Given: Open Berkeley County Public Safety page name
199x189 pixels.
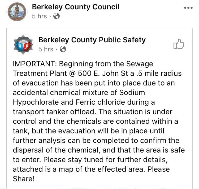Looking at the screenshot, I should coord(92,40).
